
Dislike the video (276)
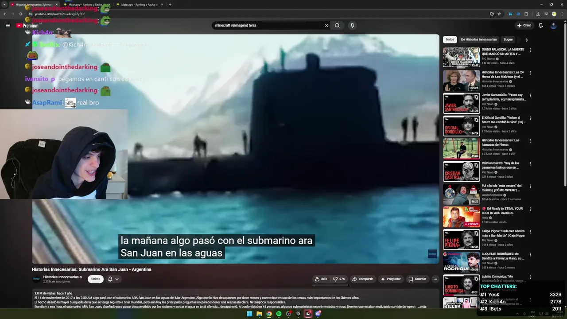339,279
